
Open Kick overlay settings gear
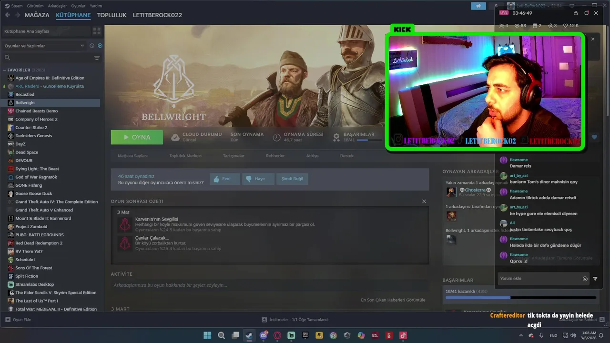coord(586,13)
